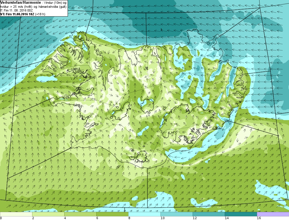
Task: Click the 10–12 m/s cyan legend swatch
Action: tap(177, 214)
